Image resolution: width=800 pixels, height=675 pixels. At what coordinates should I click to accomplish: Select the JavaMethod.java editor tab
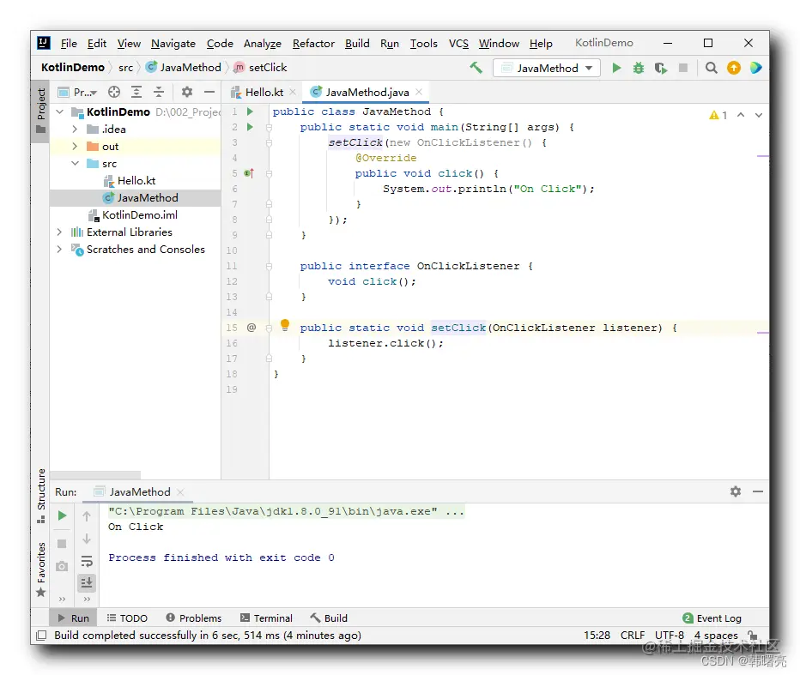coord(366,93)
